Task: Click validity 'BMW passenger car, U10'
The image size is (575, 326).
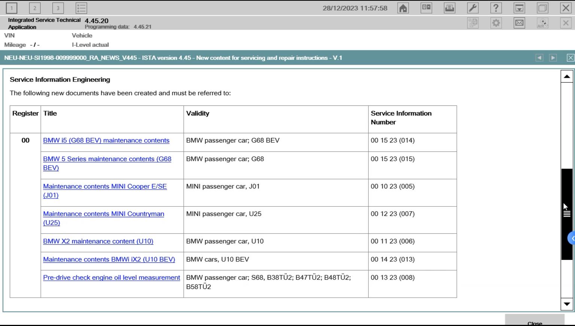Action: (225, 242)
